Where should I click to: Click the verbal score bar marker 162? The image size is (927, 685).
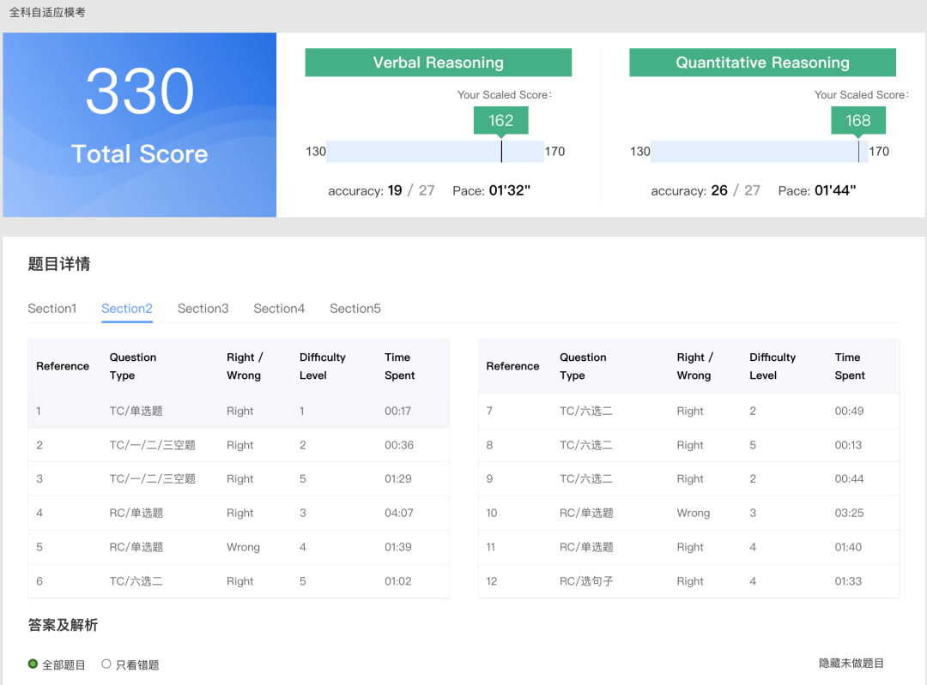coord(500,121)
